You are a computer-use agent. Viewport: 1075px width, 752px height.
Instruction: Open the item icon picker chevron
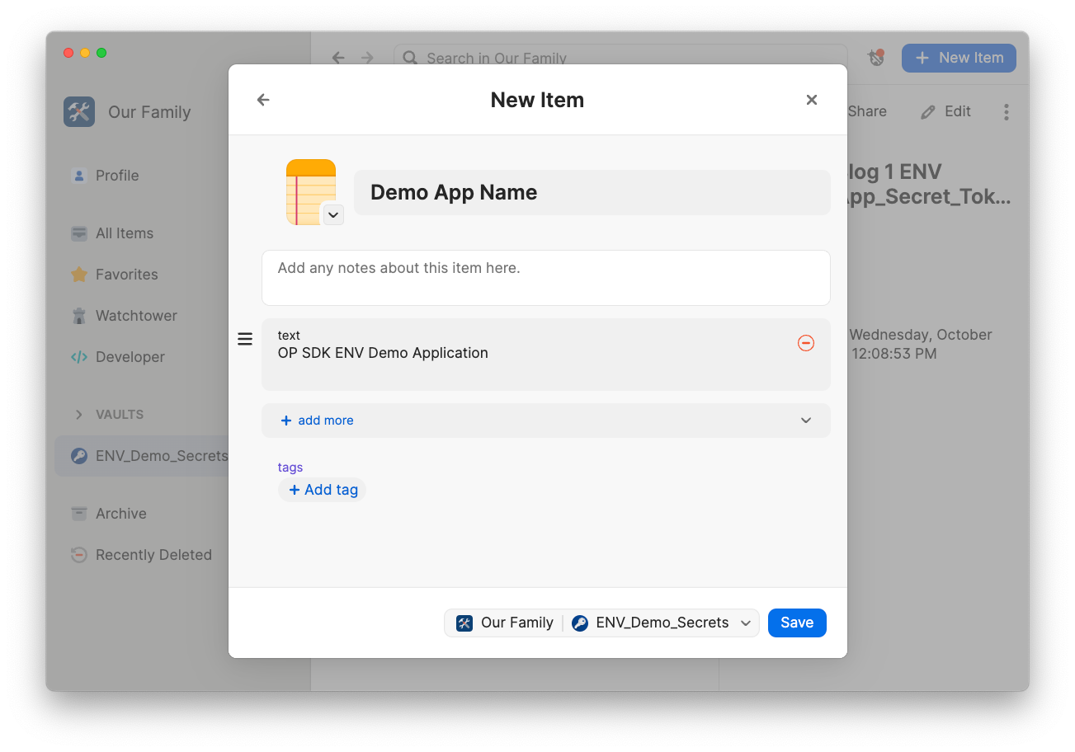coord(333,214)
